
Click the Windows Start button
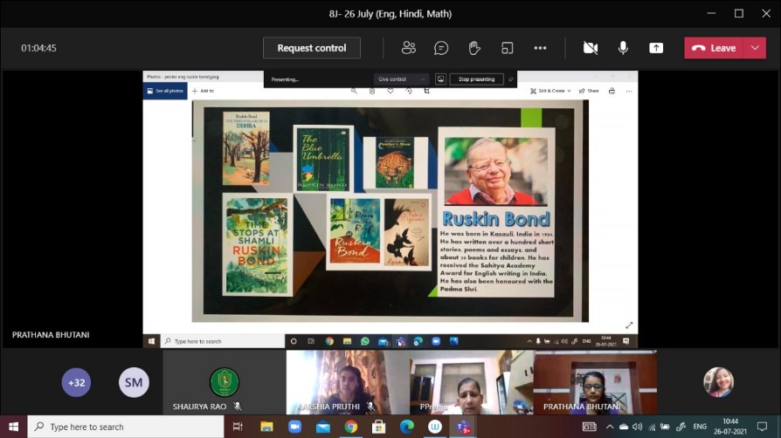(13, 427)
